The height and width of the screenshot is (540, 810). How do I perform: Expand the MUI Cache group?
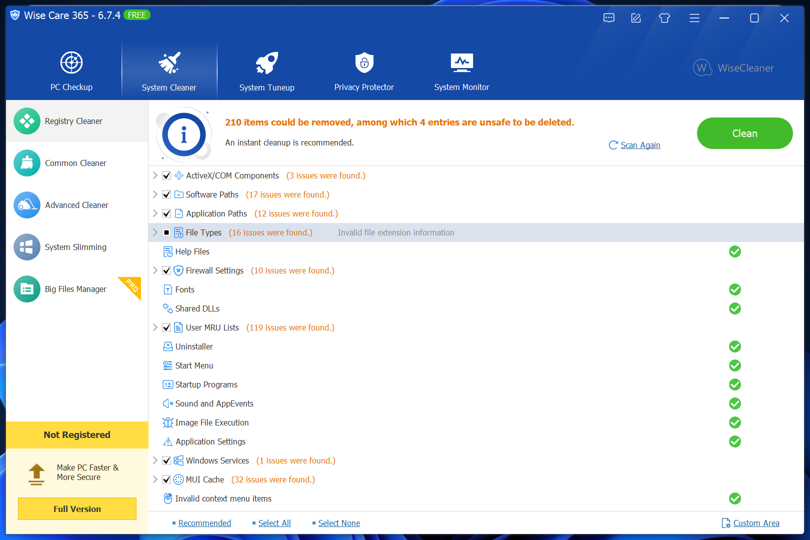tap(155, 479)
